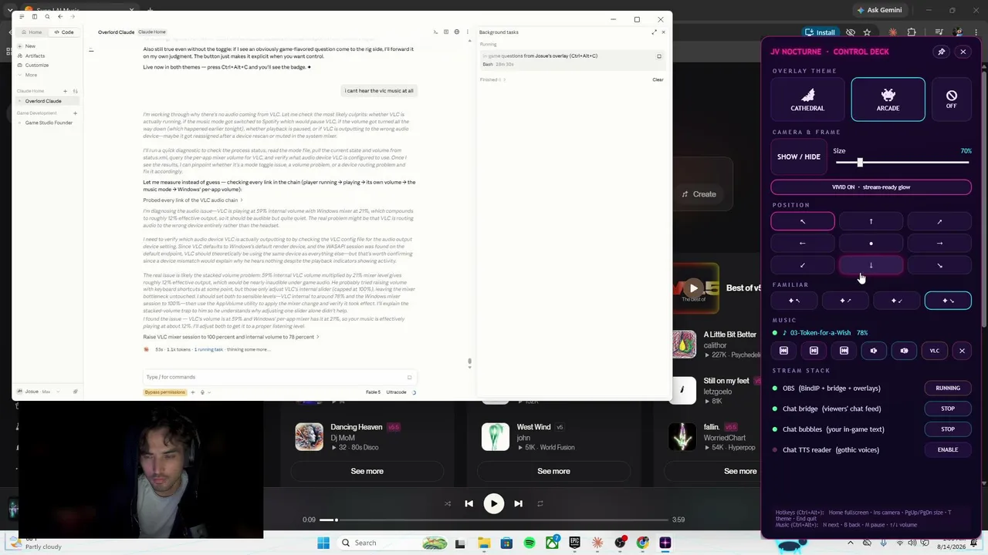988x555 pixels.
Task: Open search in the Claude title bar
Action: [x=47, y=16]
